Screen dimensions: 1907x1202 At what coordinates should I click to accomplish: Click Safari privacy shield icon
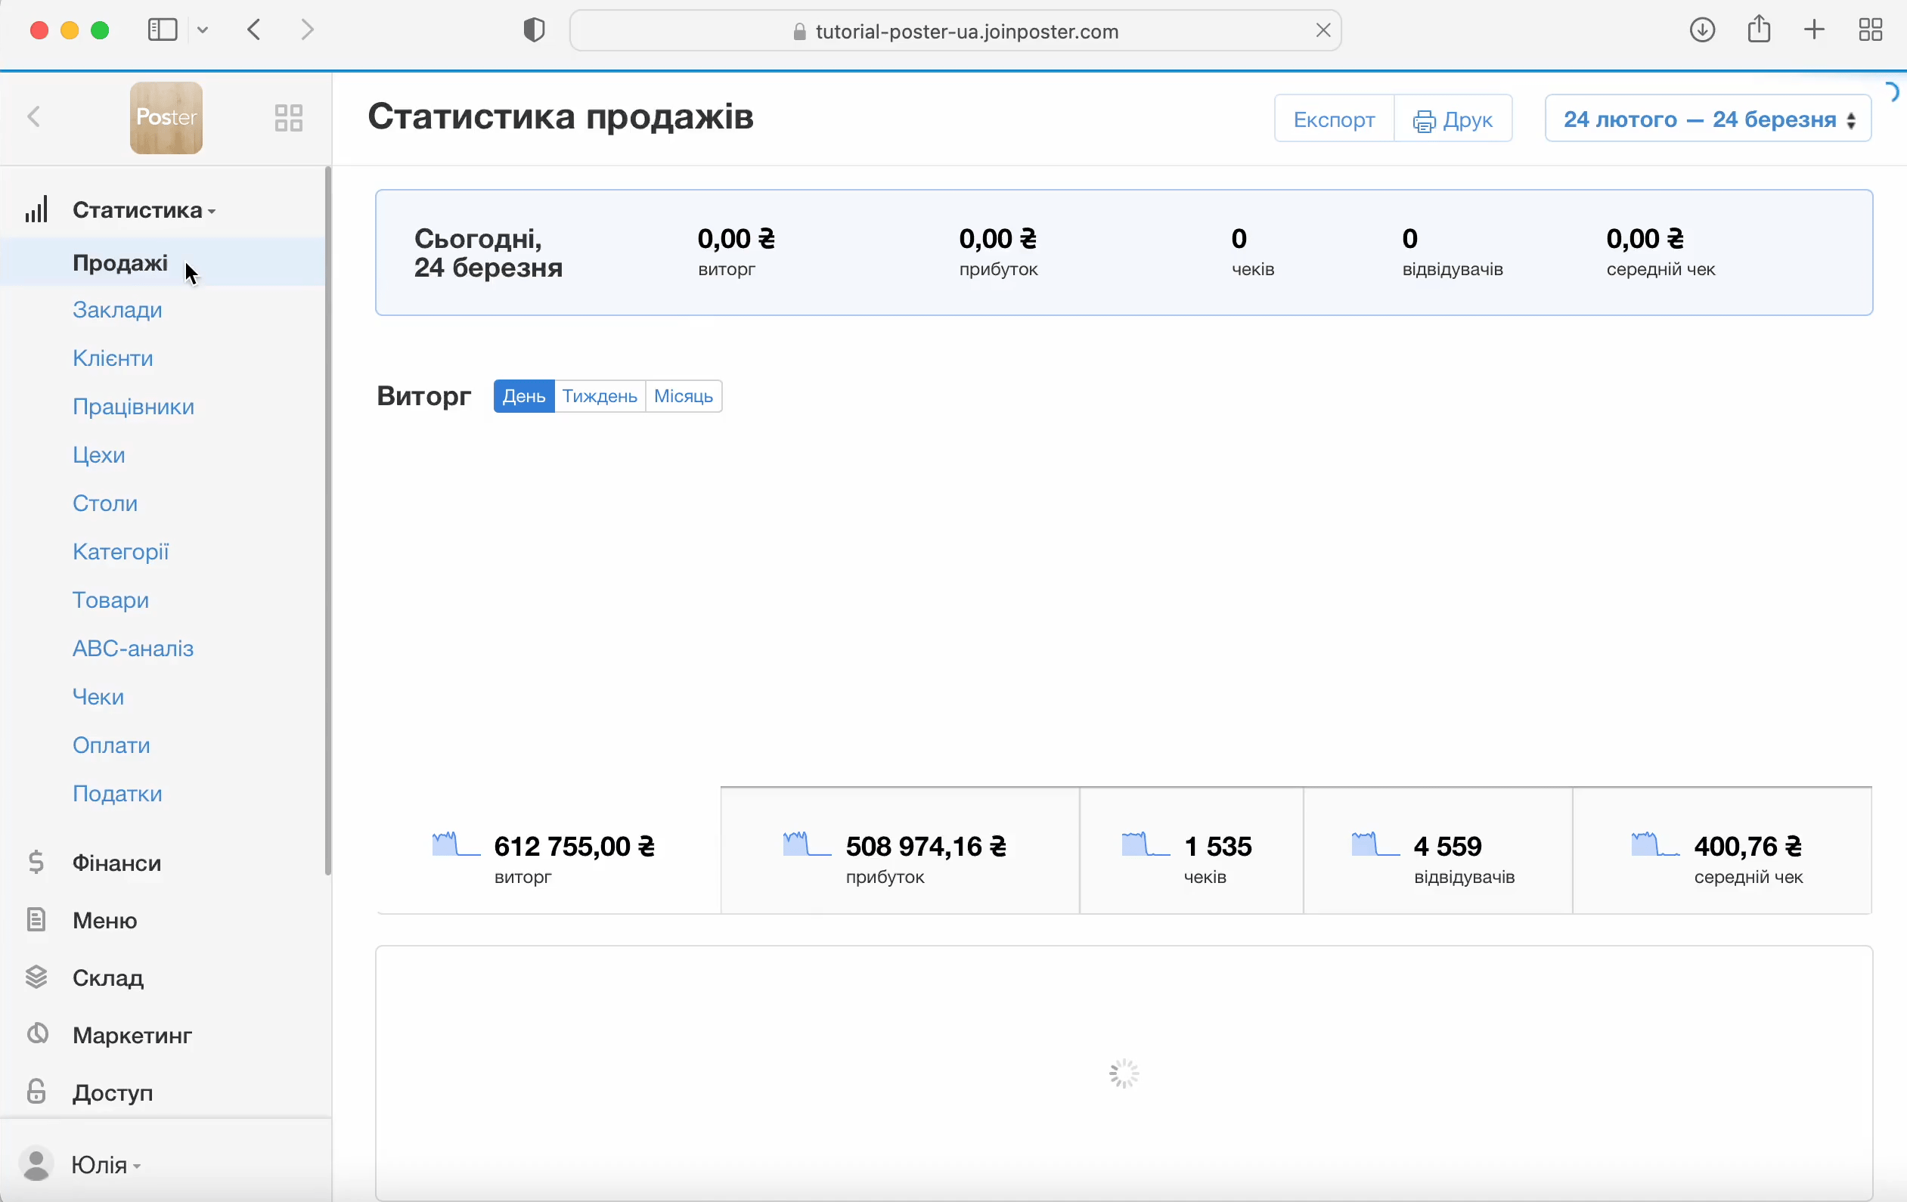(535, 31)
